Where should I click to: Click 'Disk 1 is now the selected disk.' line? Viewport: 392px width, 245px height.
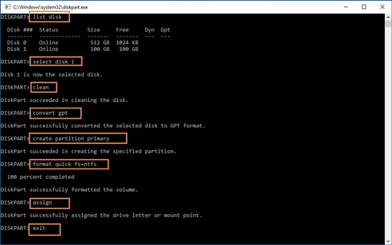point(52,74)
